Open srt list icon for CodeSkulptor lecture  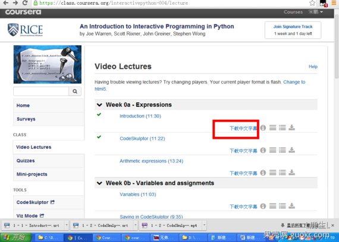click(282, 150)
